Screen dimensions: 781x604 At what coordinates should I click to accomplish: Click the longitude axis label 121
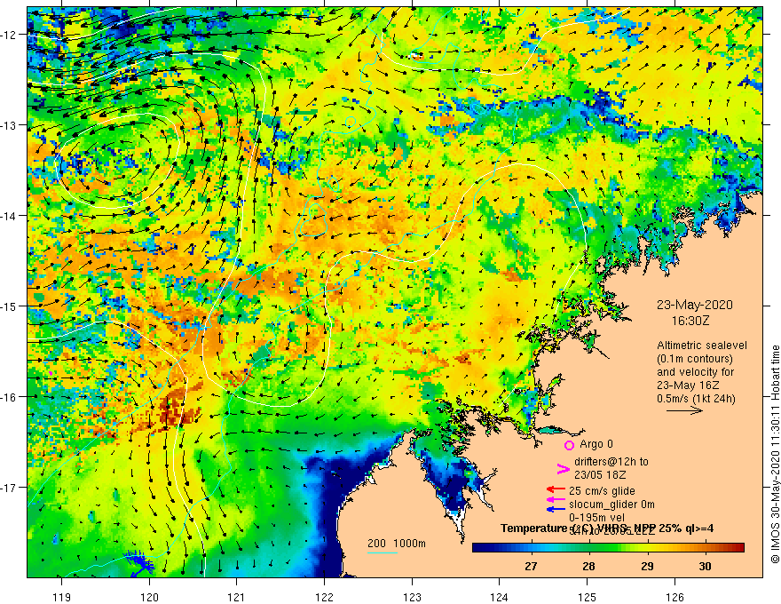pos(237,597)
